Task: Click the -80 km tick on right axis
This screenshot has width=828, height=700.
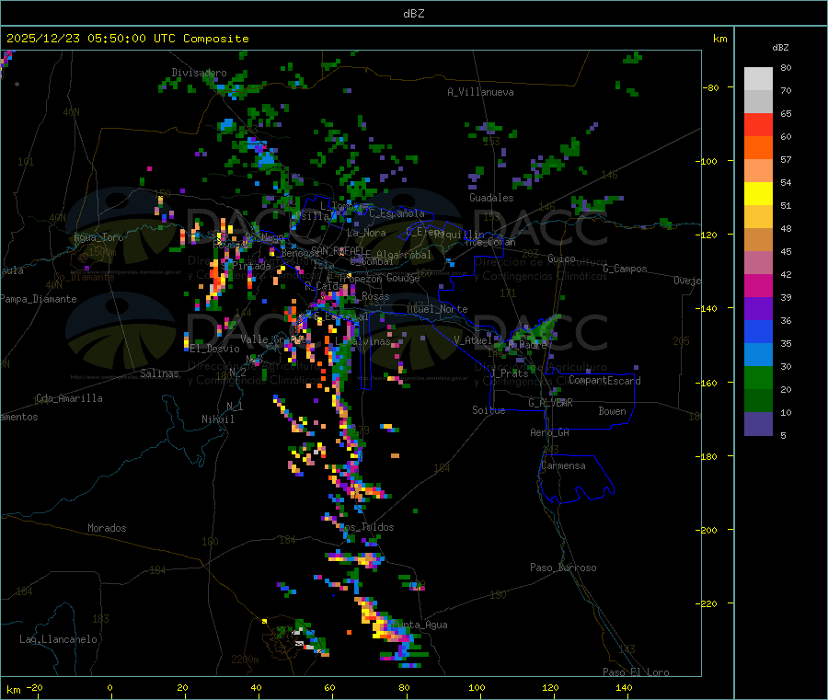Action: pos(710,87)
